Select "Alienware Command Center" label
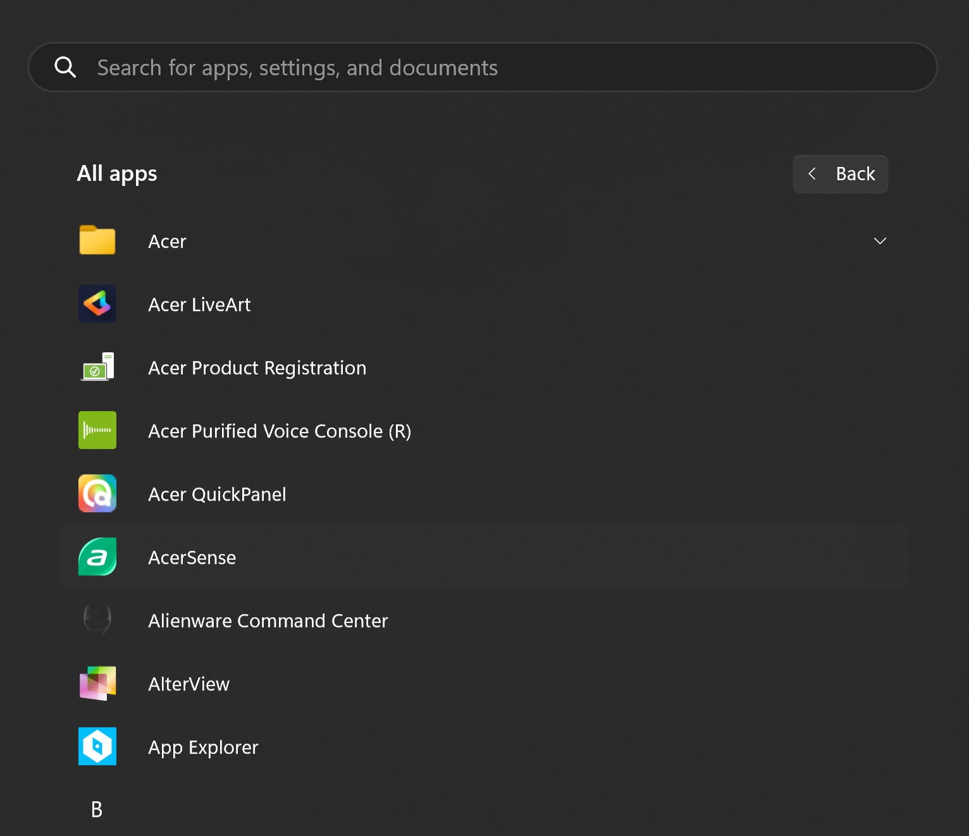This screenshot has height=836, width=969. 268,621
